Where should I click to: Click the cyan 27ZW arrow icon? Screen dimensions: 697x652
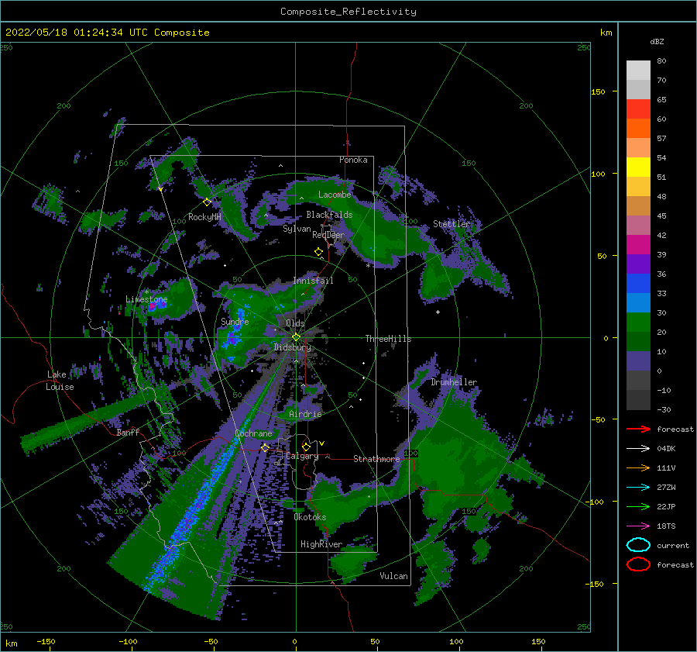(x=638, y=488)
